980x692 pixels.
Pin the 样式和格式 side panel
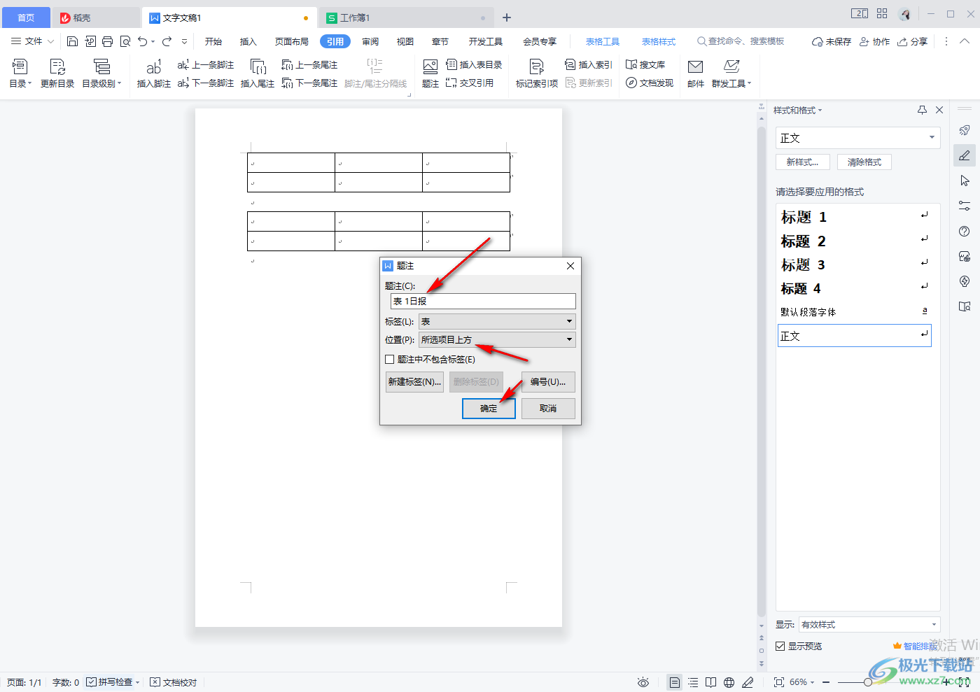[922, 110]
